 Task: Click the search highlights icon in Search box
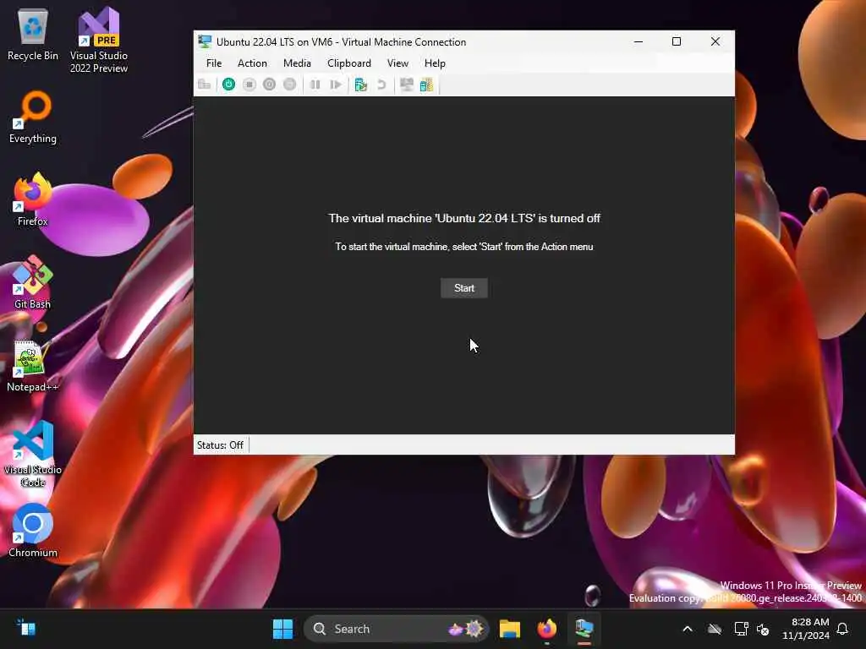coord(466,629)
